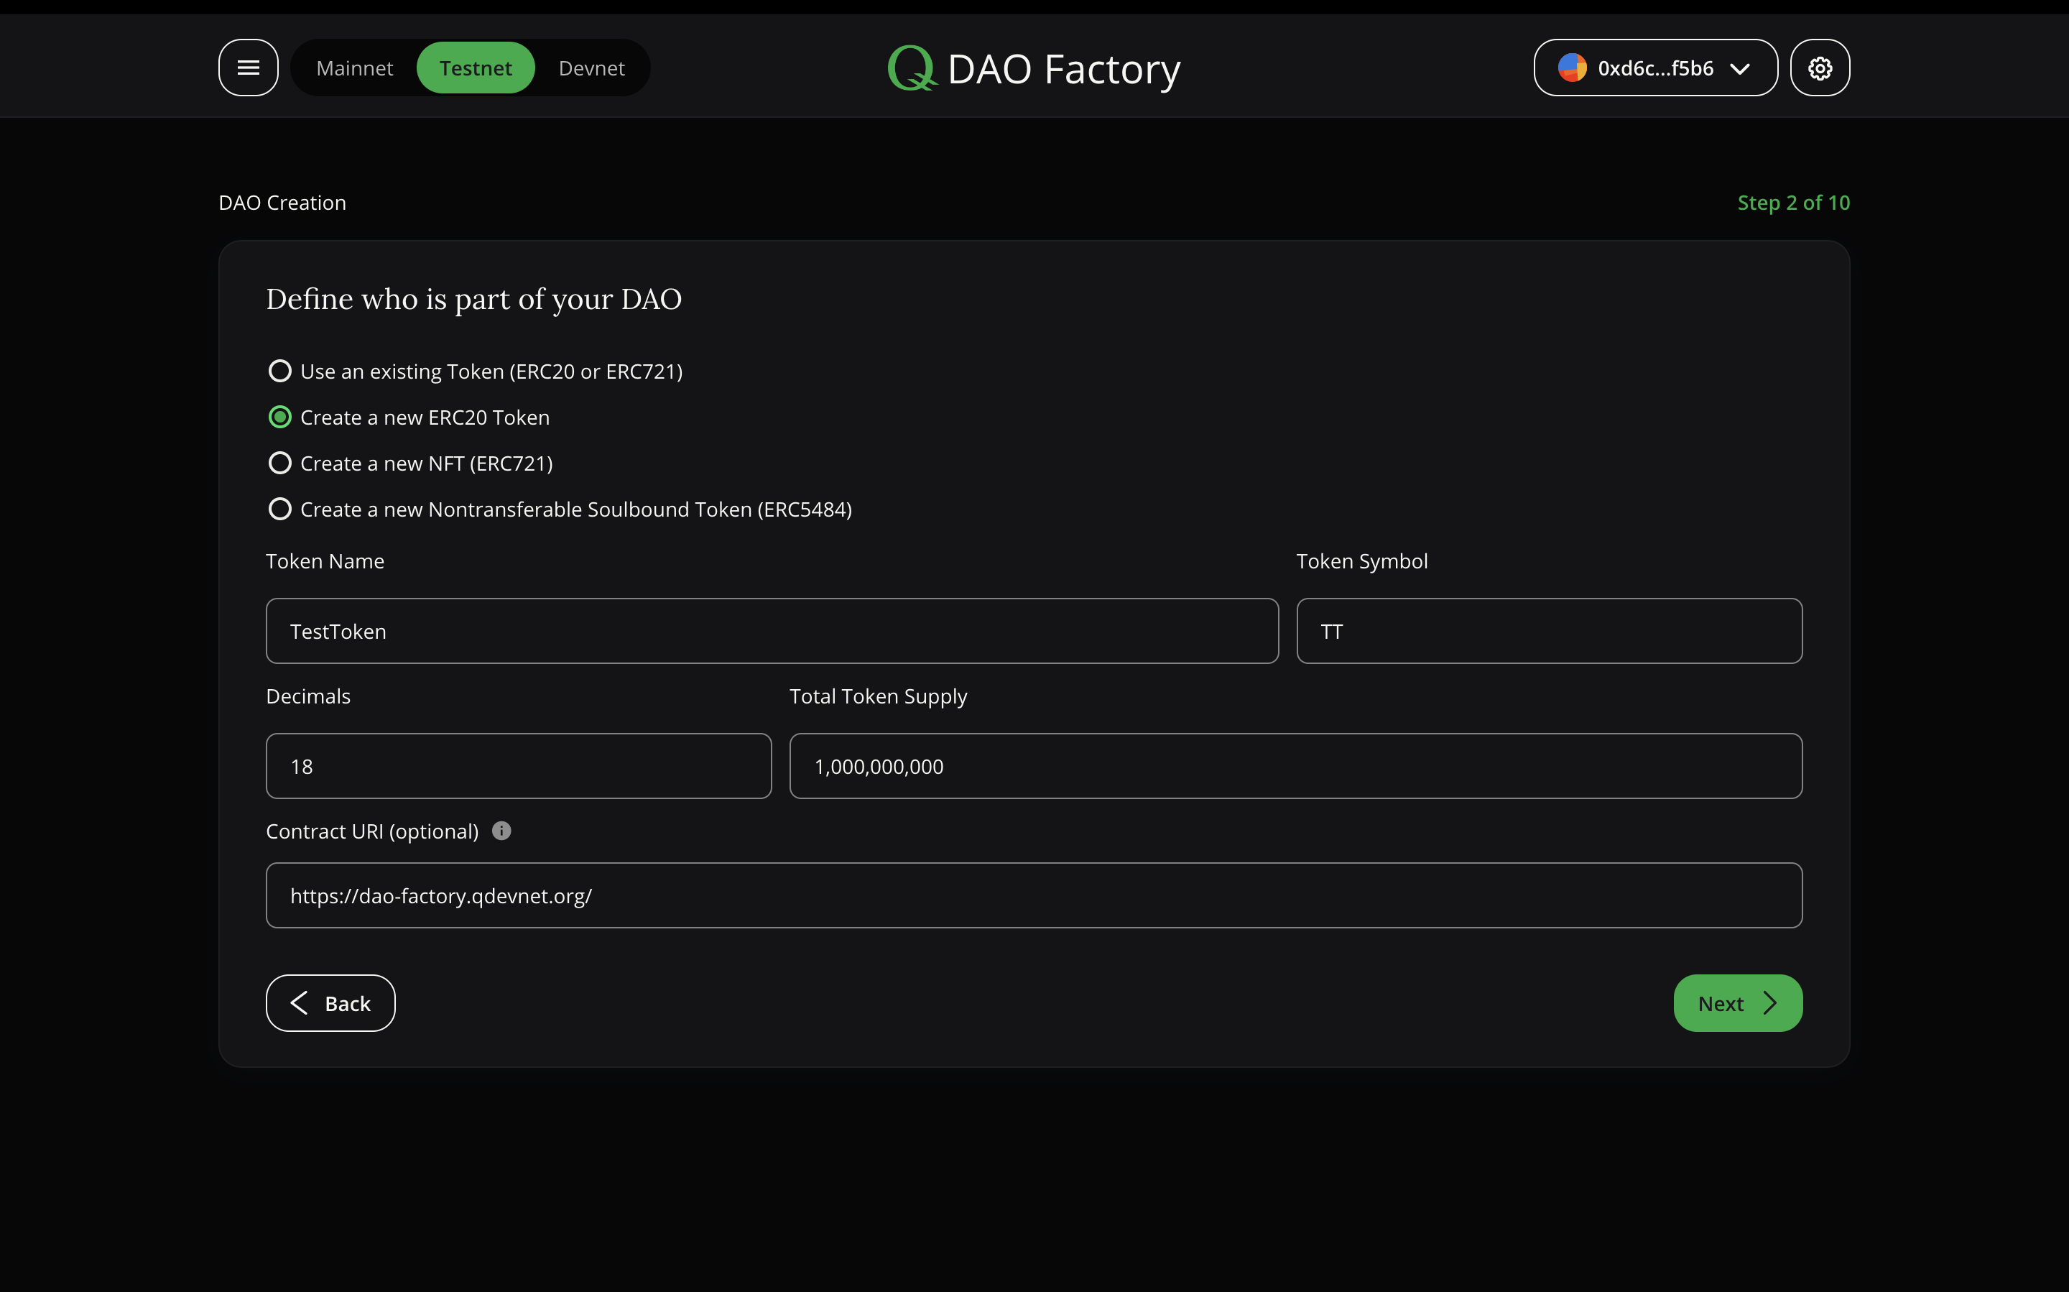
Task: Click the info tooltip icon for Contract URI
Action: click(x=501, y=831)
